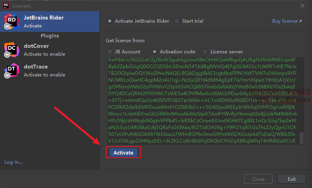Click the 'Get license from:' label
The width and height of the screenshot is (312, 188).
click(x=125, y=41)
